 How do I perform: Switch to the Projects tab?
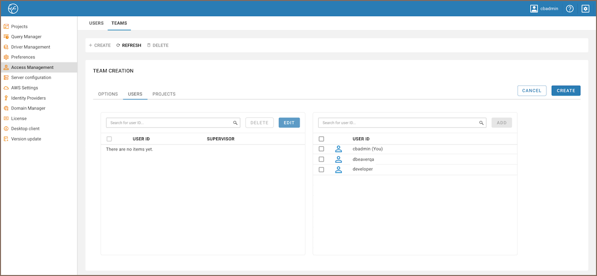click(x=164, y=94)
